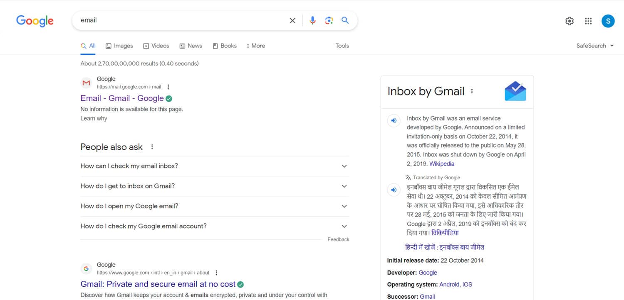Click the Google logo
The image size is (624, 300).
pyautogui.click(x=35, y=21)
